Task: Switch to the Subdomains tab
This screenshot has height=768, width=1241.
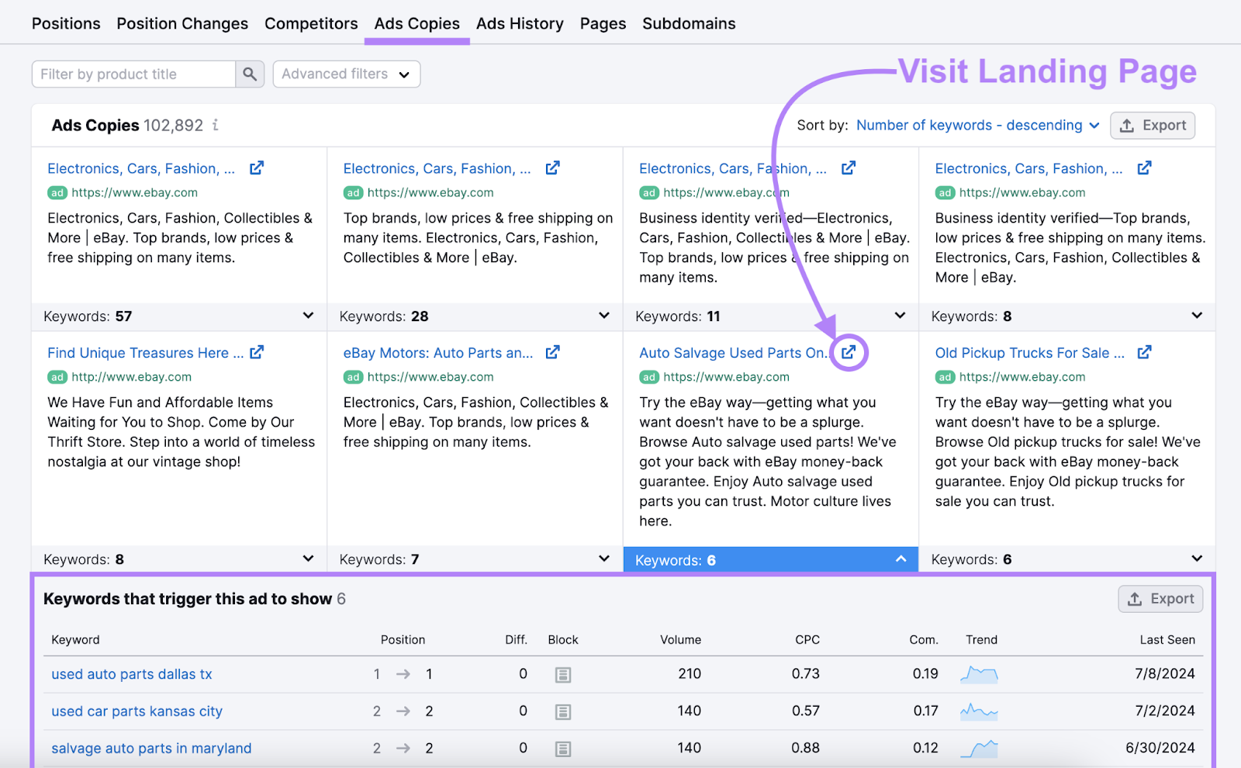Action: pyautogui.click(x=688, y=23)
